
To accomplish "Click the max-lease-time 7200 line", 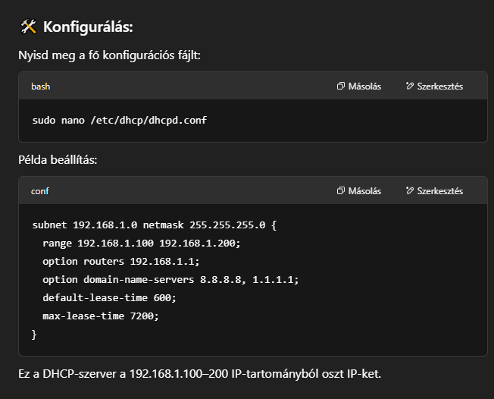I will point(101,316).
